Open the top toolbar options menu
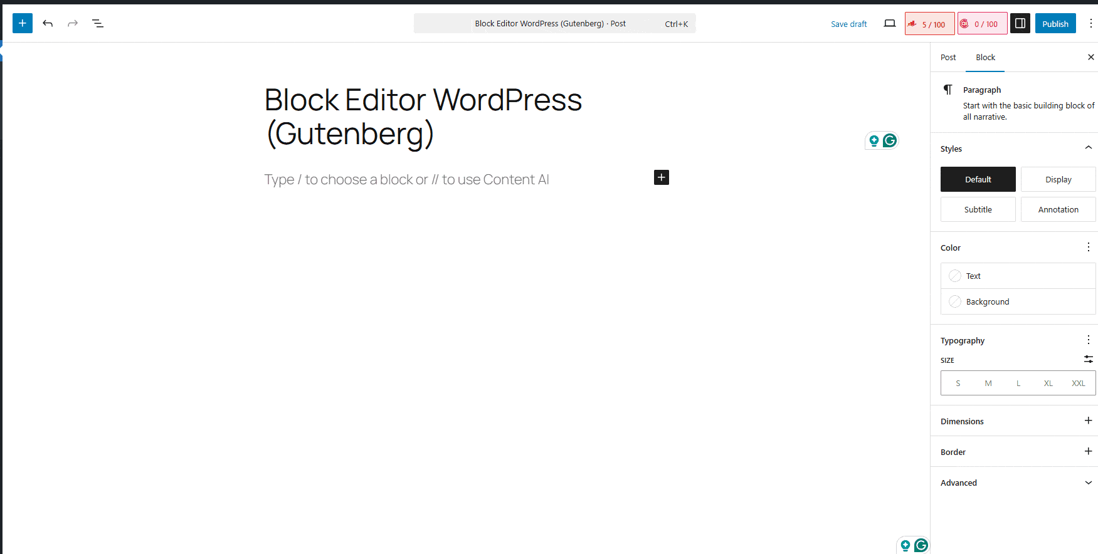Screen dimensions: 1098x554 (x=1090, y=23)
